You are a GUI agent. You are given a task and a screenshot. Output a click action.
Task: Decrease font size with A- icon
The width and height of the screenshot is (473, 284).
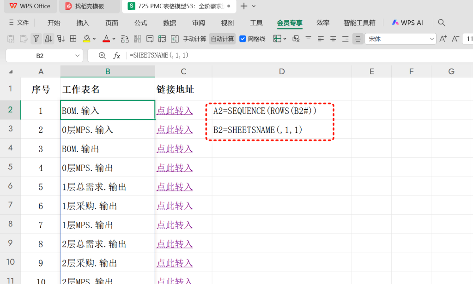(455, 39)
